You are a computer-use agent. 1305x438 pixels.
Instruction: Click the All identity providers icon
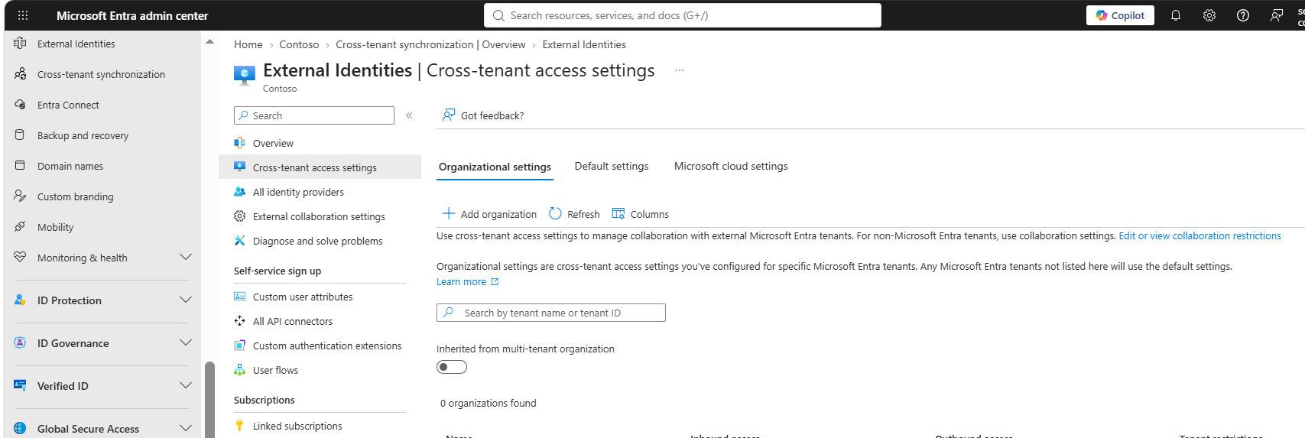(239, 192)
